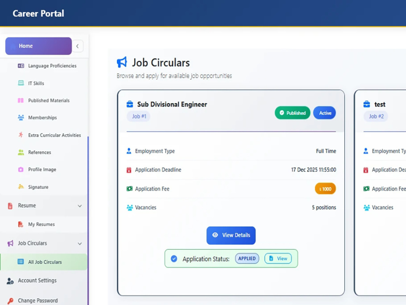The image size is (406, 305).
Task: Select References in the sidebar
Action: click(x=40, y=152)
